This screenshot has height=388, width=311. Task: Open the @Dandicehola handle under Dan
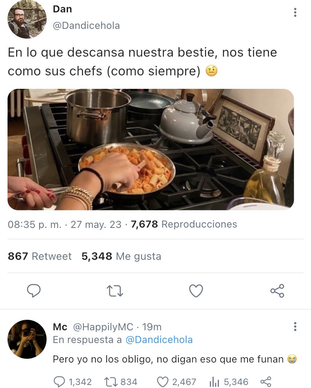[x=86, y=25]
